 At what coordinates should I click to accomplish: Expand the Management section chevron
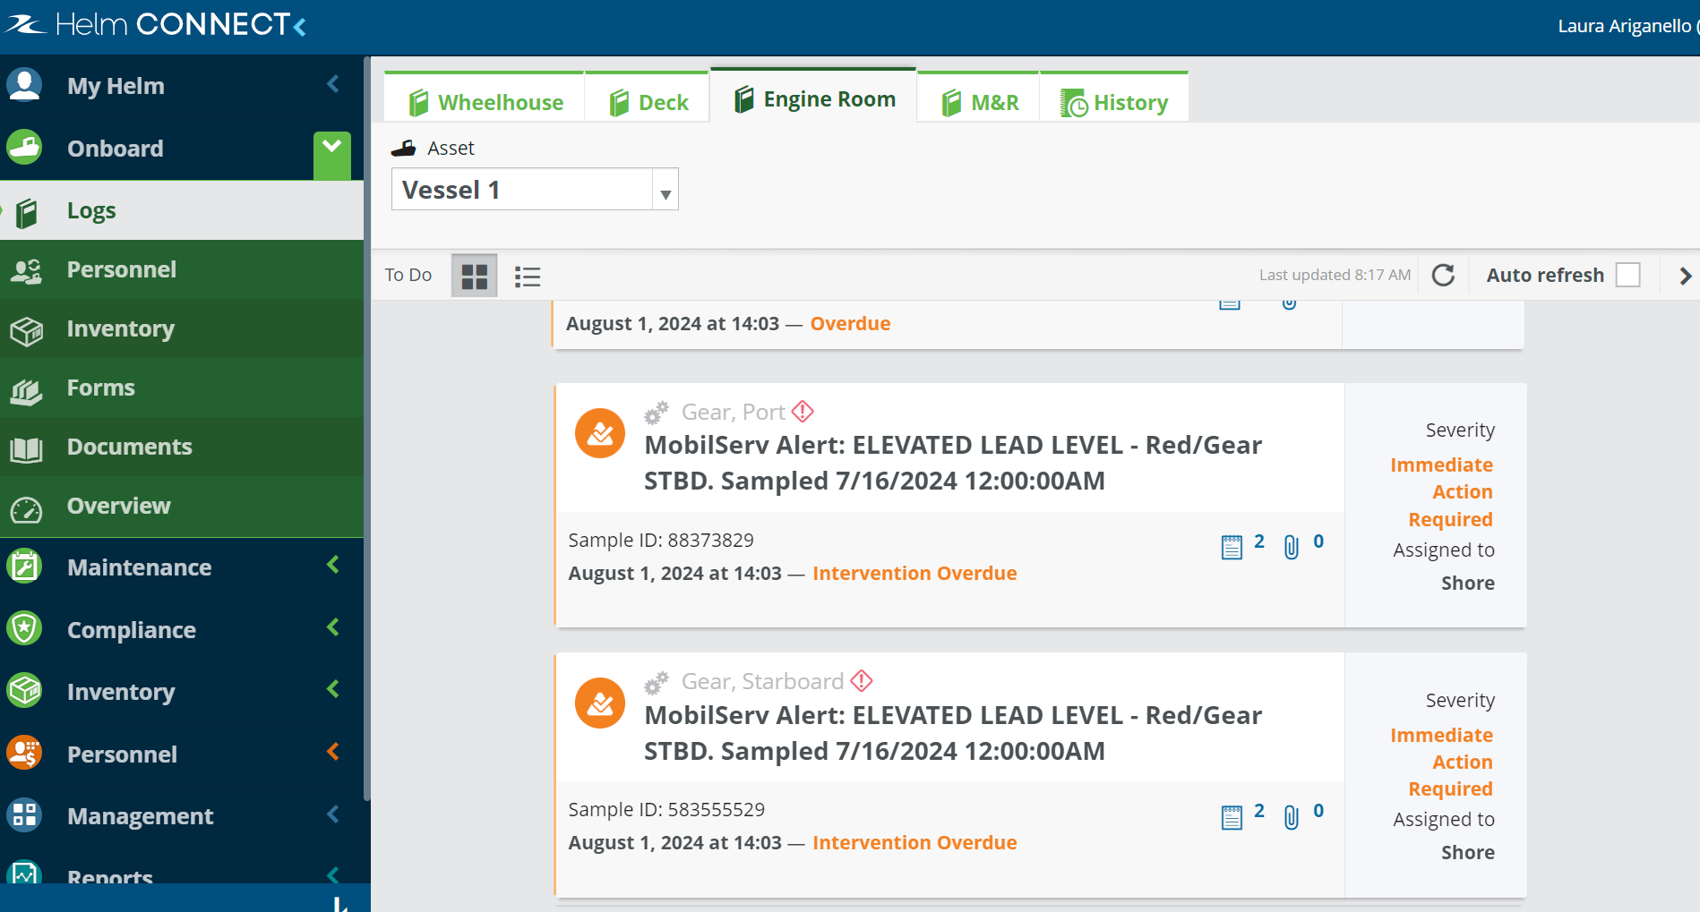[333, 814]
